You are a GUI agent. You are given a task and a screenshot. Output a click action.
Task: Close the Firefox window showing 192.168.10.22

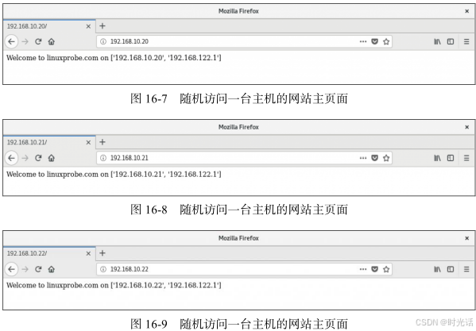467,239
